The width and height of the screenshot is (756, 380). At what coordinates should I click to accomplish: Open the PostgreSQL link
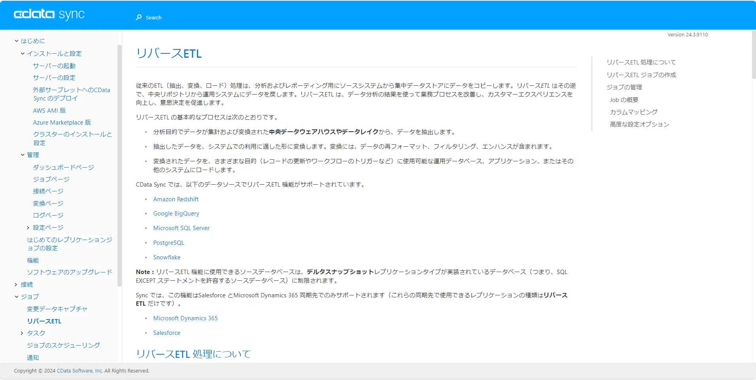pos(169,243)
